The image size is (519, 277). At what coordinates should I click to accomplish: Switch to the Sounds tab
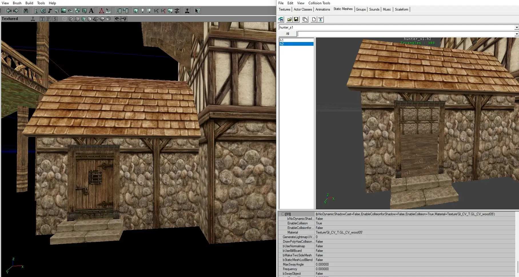tap(374, 9)
